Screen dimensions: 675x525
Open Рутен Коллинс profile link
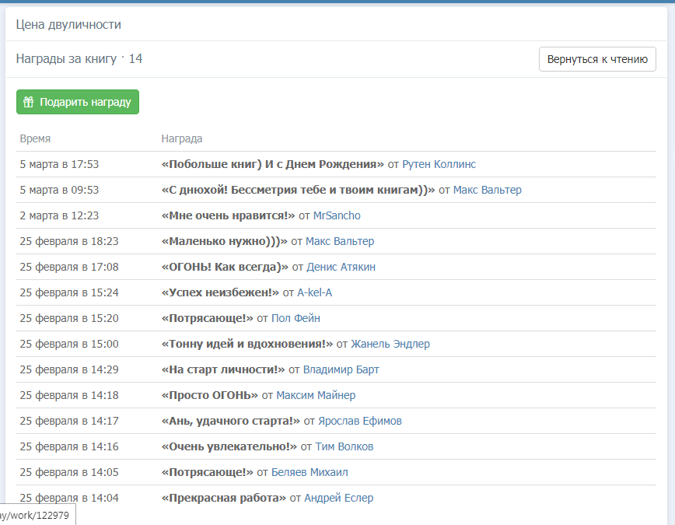pos(439,164)
